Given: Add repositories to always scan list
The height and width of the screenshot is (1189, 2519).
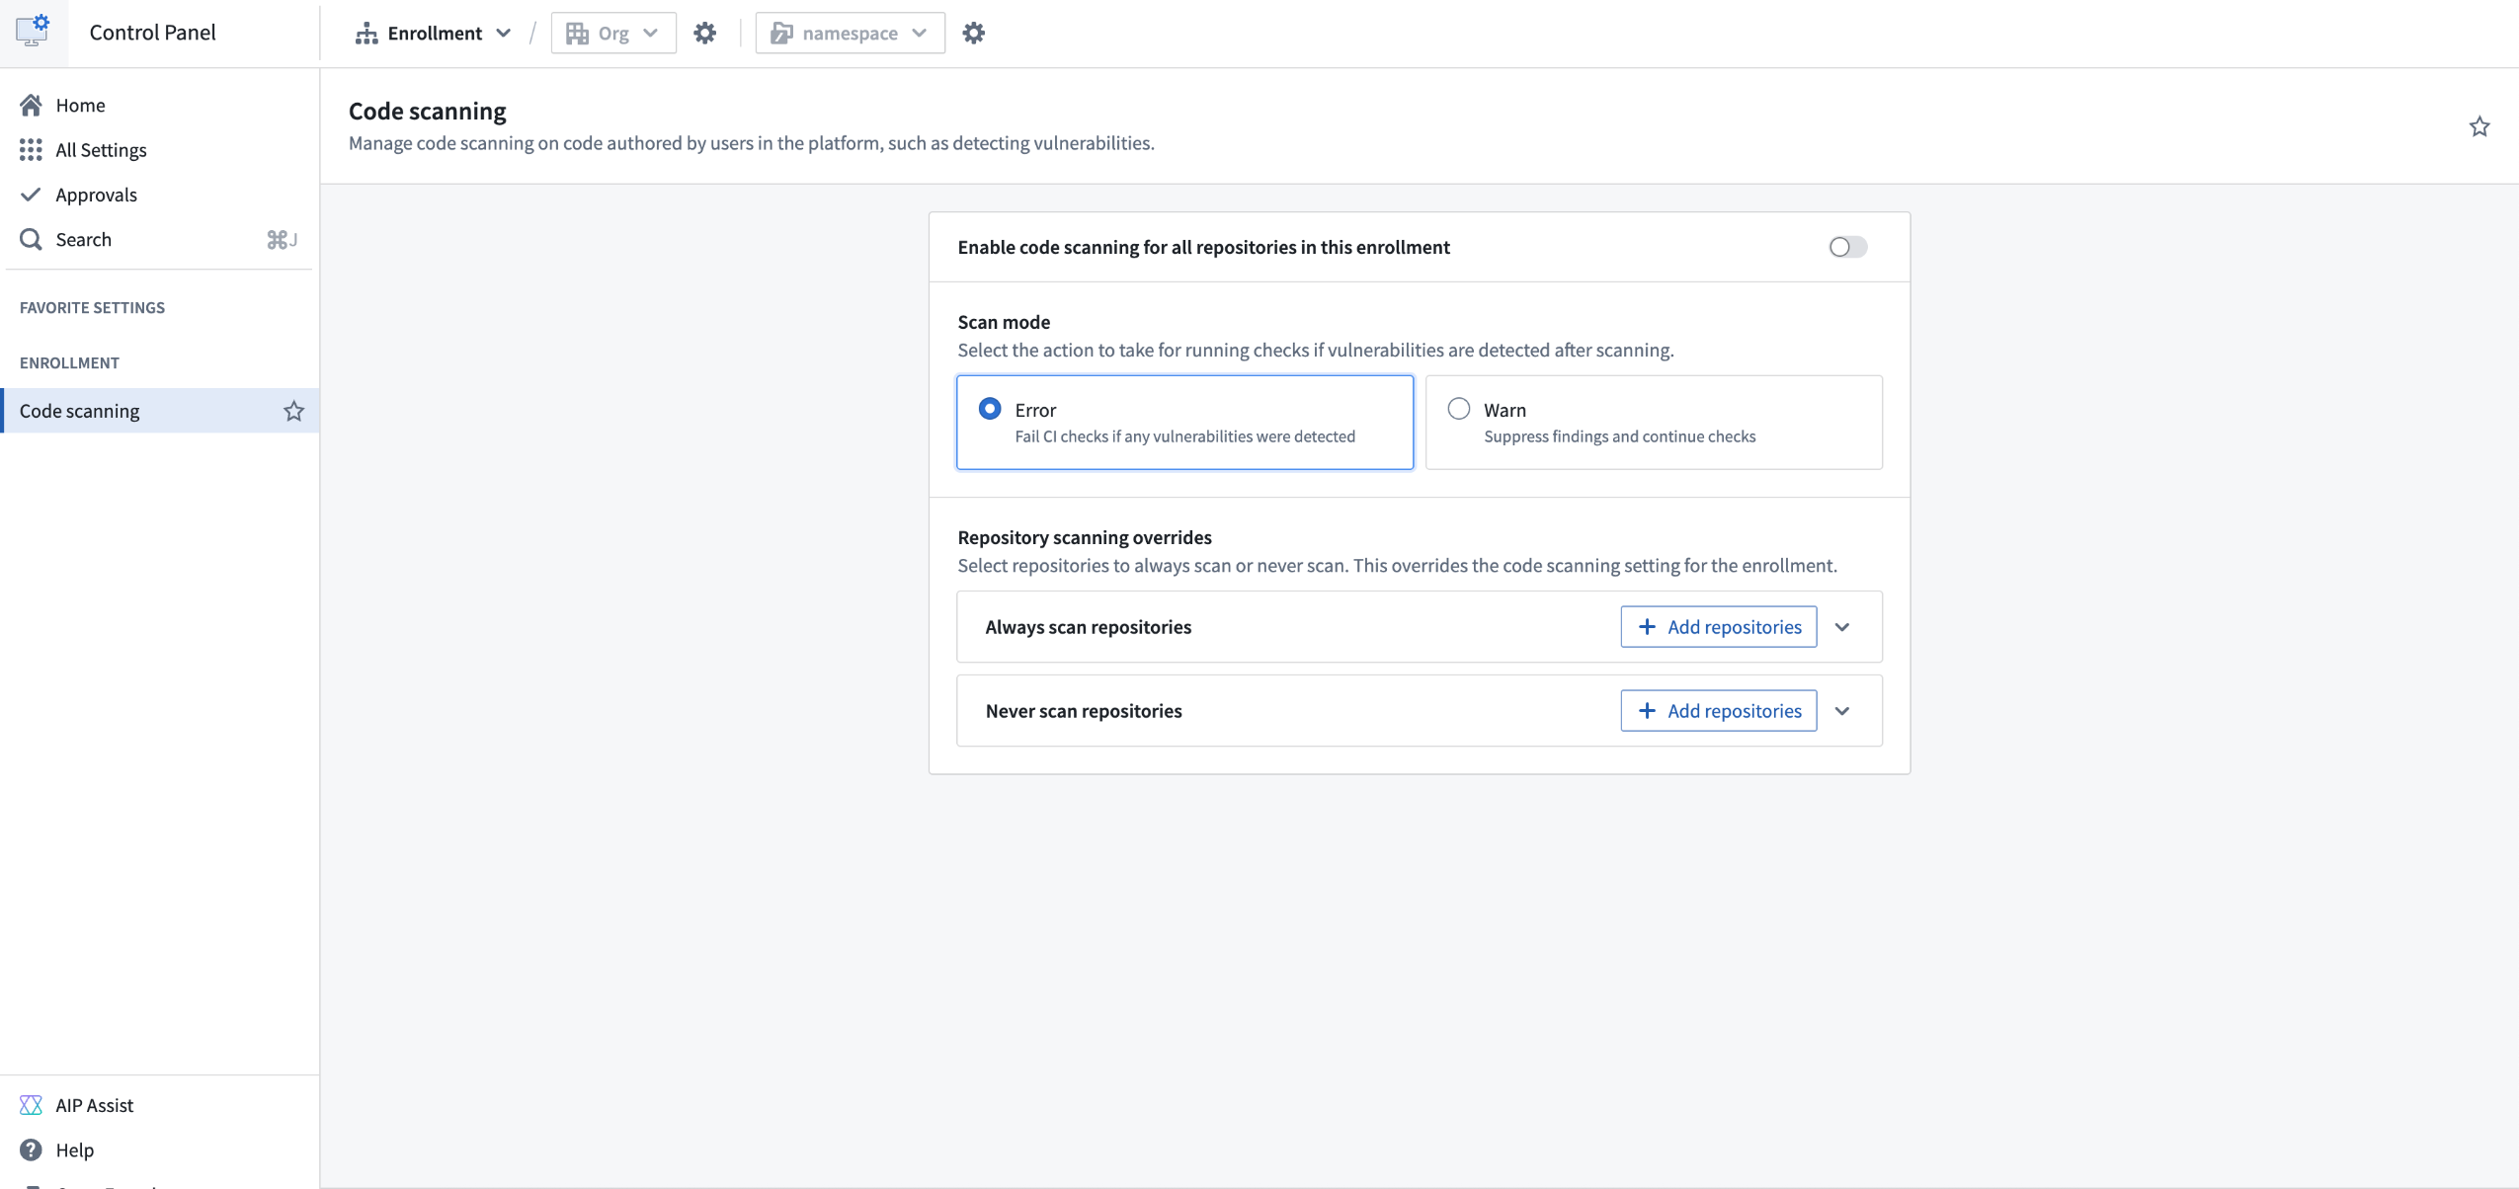Looking at the screenshot, I should [x=1718, y=626].
